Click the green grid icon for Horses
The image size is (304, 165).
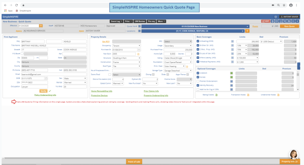232,77
